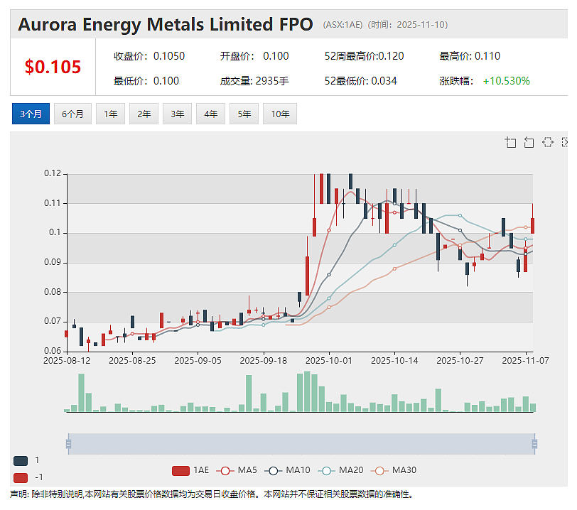Click the red $0.105 current price
Screen dimensions: 577x510
coord(53,67)
